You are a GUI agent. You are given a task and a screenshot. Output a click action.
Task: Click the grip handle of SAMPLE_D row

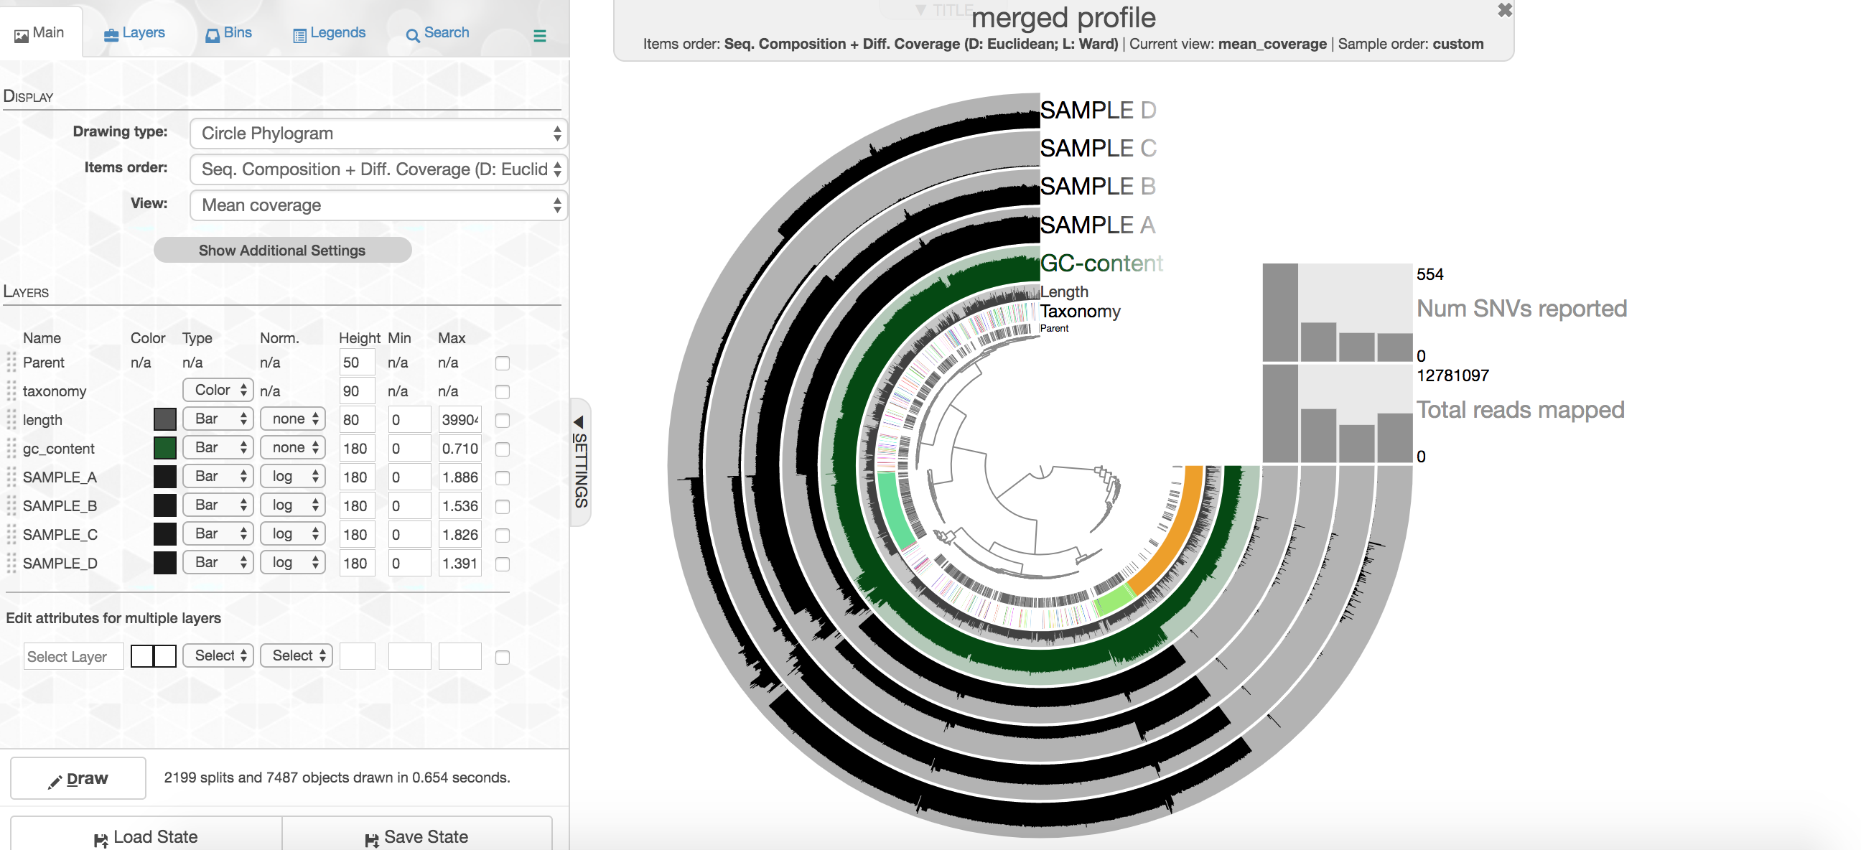pyautogui.click(x=11, y=563)
